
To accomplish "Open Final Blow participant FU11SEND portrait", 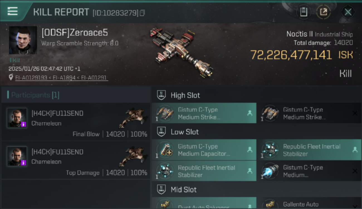I will pyautogui.click(x=17, y=118).
